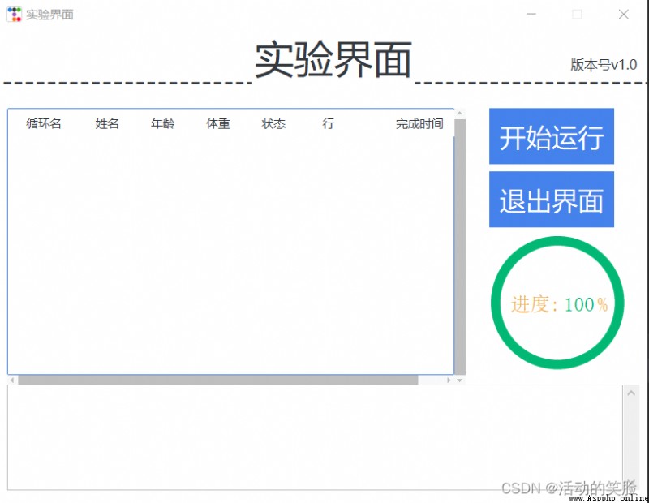Click the 退出界面 button

[x=552, y=200]
